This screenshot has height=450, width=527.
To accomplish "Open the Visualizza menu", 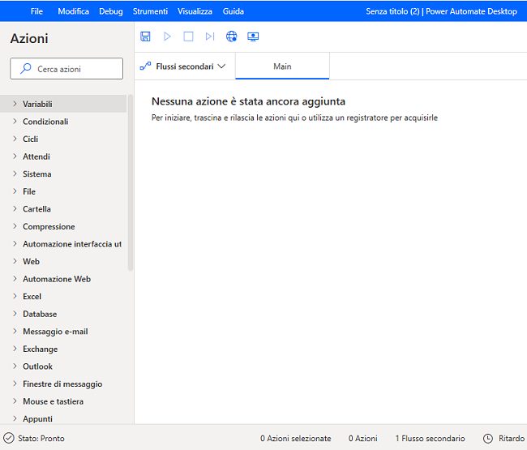I will (x=195, y=11).
